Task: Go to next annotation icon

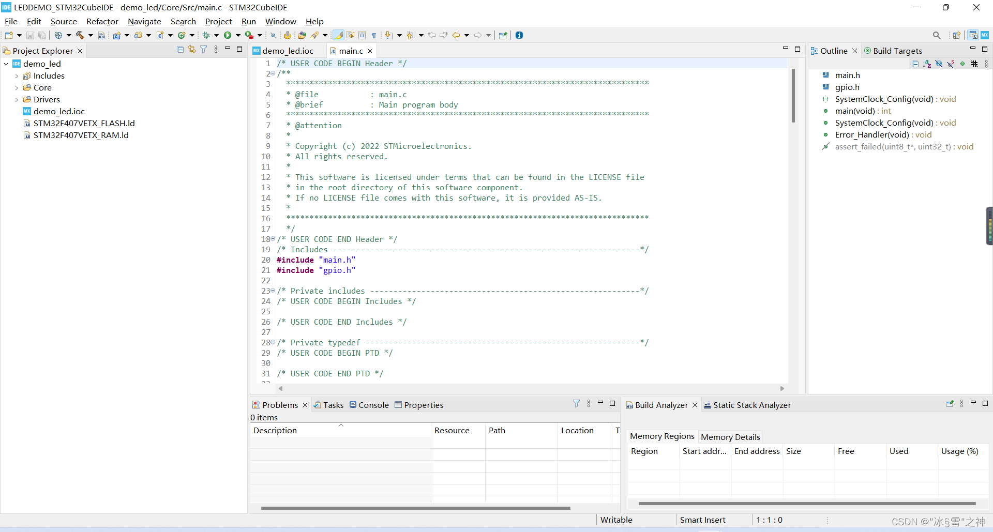Action: (x=388, y=35)
